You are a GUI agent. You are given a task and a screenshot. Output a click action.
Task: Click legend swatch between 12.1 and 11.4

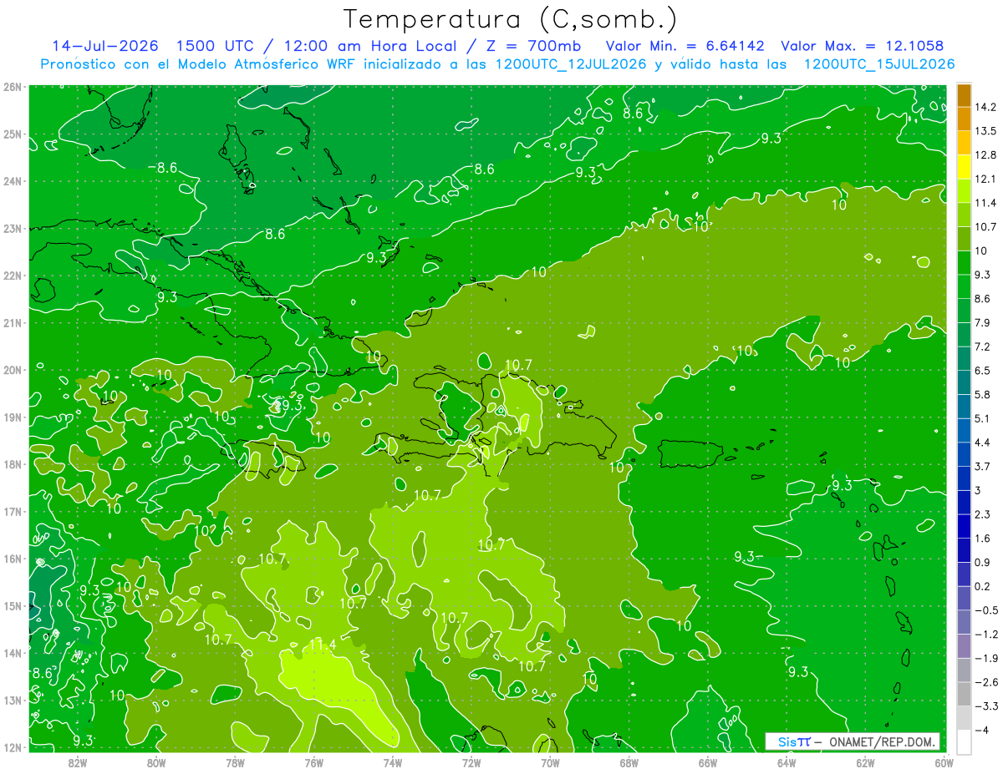pyautogui.click(x=964, y=190)
